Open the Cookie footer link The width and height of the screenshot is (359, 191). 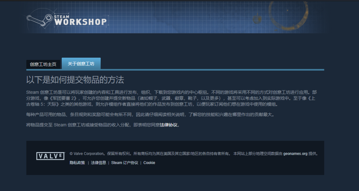(149, 163)
